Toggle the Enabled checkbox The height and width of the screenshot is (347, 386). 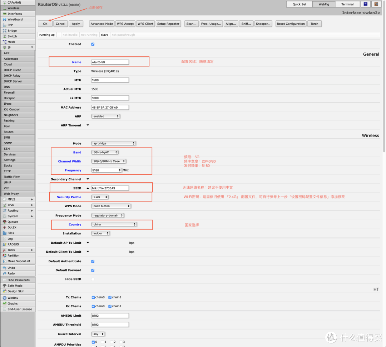point(93,44)
